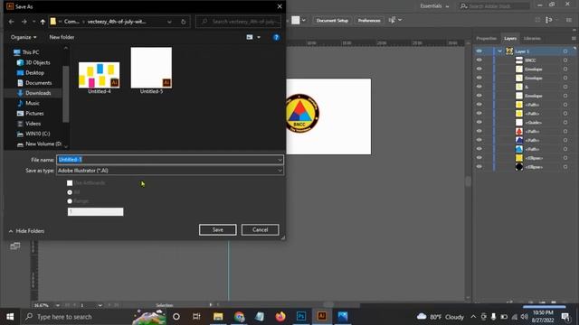Screen dimensions: 579x325
Task: Select the Range radio button
Action: click(x=70, y=201)
